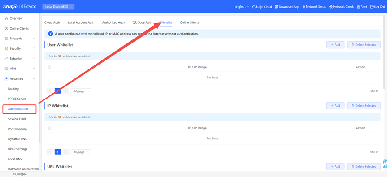This screenshot has width=387, height=177.
Task: Expand the Network sidebar menu
Action: 19,39
